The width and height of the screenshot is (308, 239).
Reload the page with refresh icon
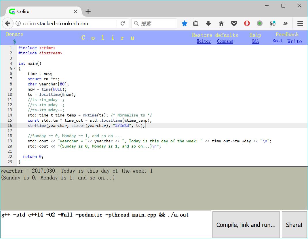point(123,24)
